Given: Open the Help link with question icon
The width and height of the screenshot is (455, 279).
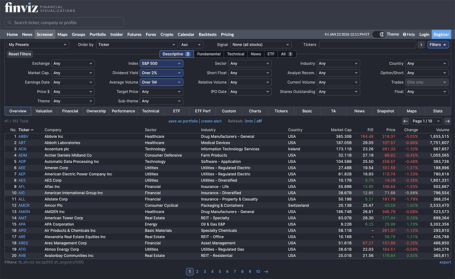Looking at the screenshot, I should [409, 35].
